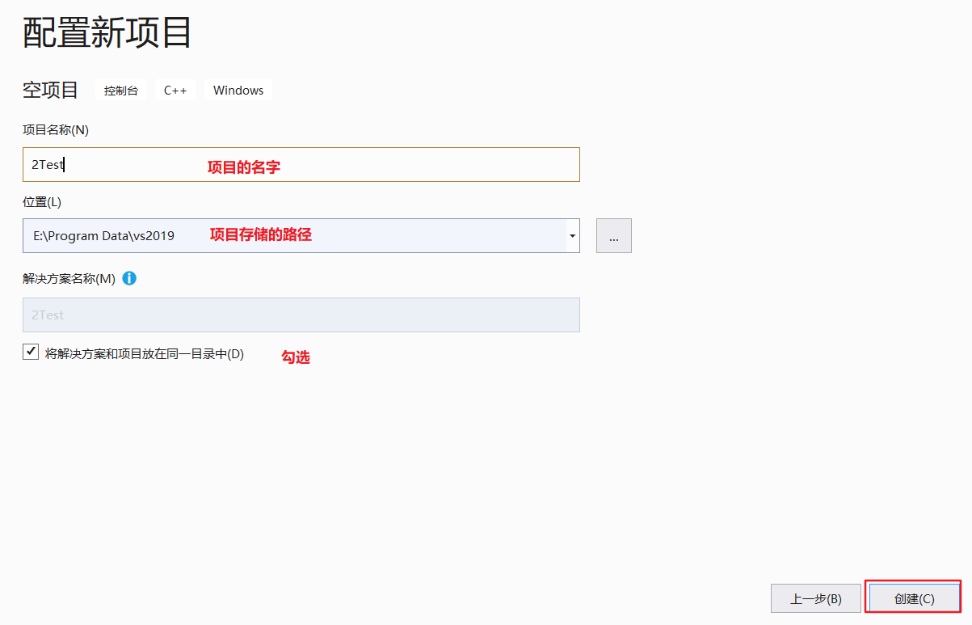The image size is (972, 625).
Task: Toggle the 将解决方案和项目放在同一目录中 checkbox
Action: point(31,352)
